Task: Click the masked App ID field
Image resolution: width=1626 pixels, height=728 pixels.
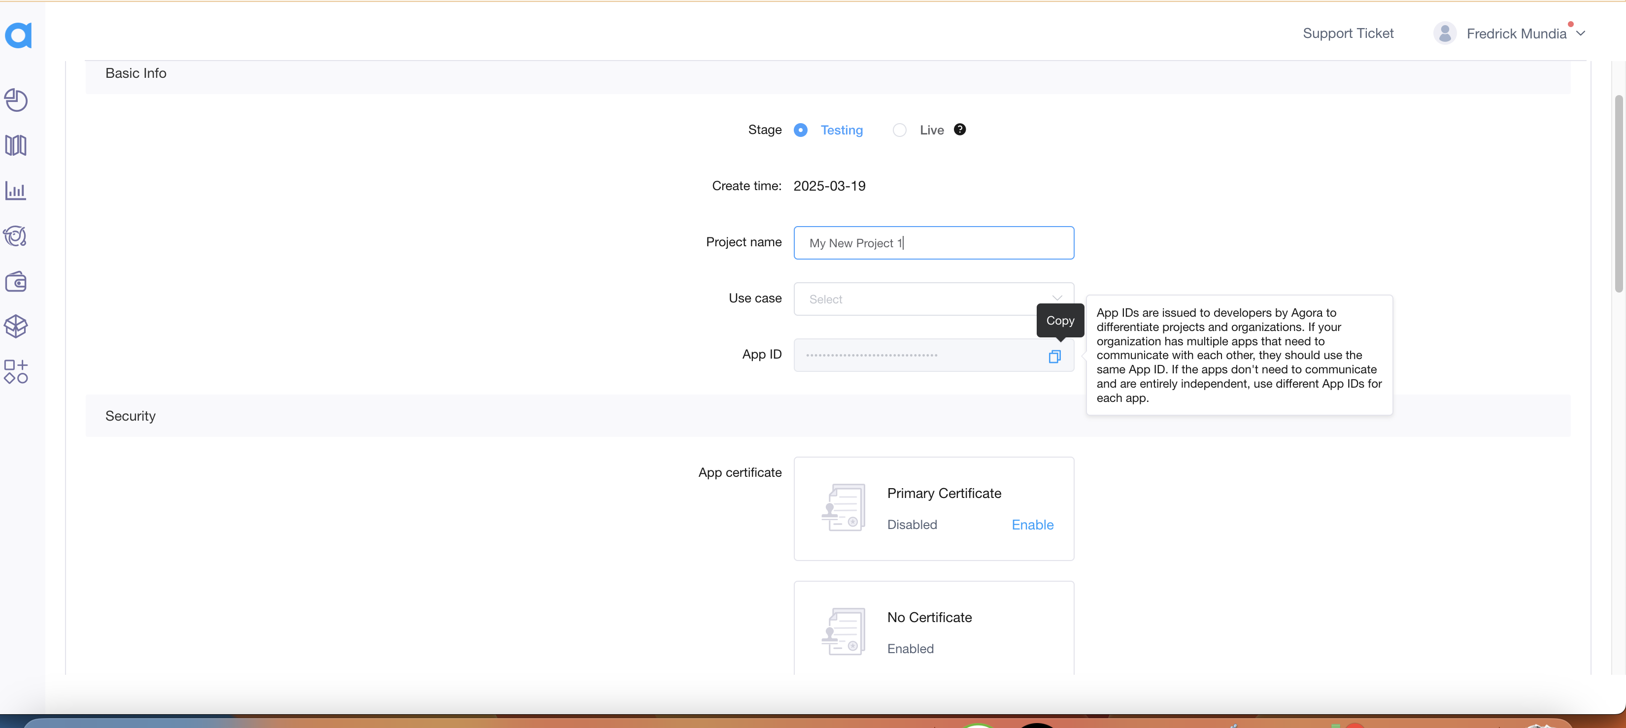Action: (x=915, y=355)
